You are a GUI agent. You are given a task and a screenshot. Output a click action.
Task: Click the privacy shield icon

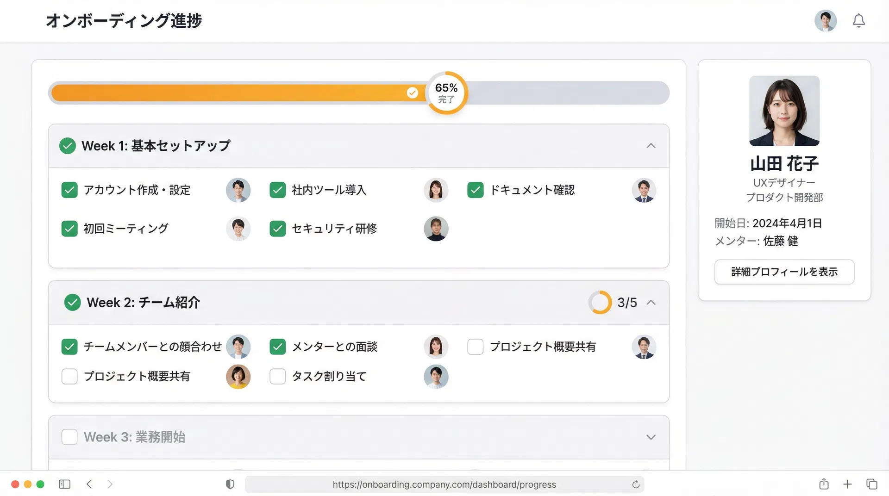(230, 484)
